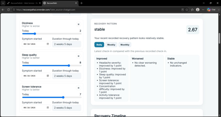Click the 'Worsened' column heading
The image size is (221, 117).
pyautogui.click(x=138, y=59)
